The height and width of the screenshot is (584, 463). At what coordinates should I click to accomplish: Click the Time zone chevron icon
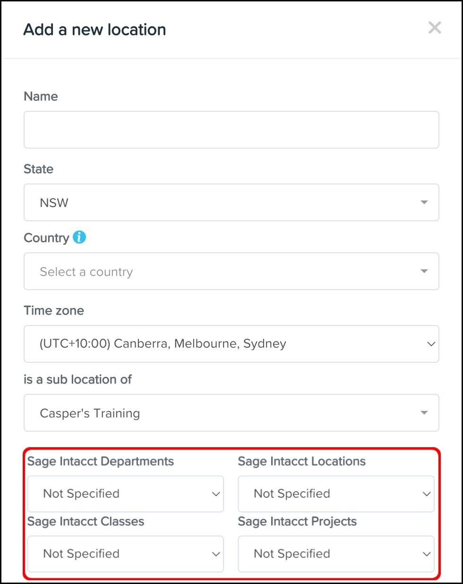pyautogui.click(x=431, y=344)
